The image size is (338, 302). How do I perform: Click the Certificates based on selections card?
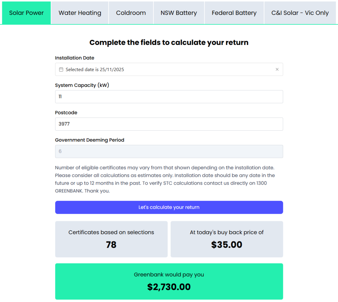(111, 239)
